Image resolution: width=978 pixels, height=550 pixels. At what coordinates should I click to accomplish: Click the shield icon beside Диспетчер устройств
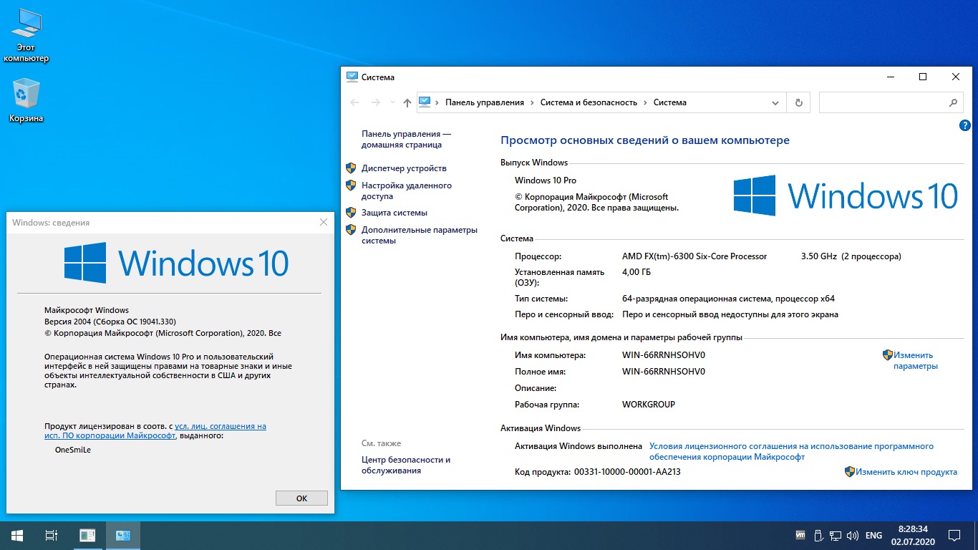[351, 168]
